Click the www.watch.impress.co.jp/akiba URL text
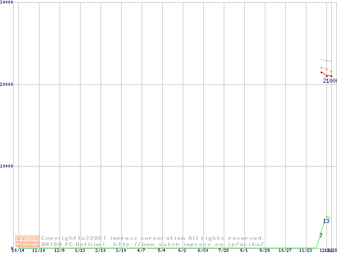 click(x=189, y=244)
